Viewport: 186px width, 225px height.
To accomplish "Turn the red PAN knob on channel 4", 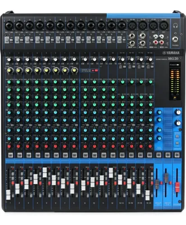I will (37, 146).
